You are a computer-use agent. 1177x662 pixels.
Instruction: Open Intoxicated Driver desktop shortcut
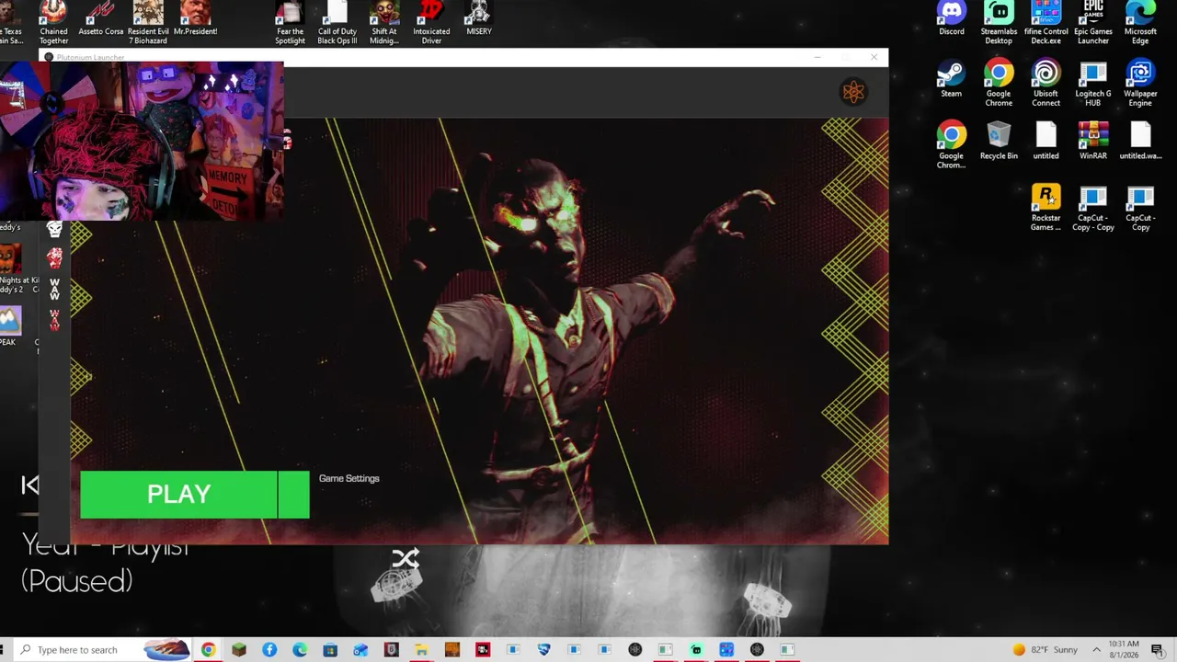431,22
